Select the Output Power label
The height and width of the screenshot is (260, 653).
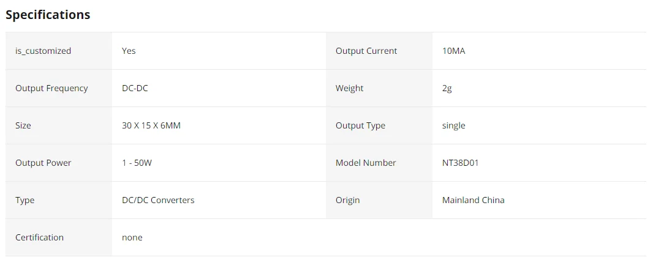click(x=43, y=163)
